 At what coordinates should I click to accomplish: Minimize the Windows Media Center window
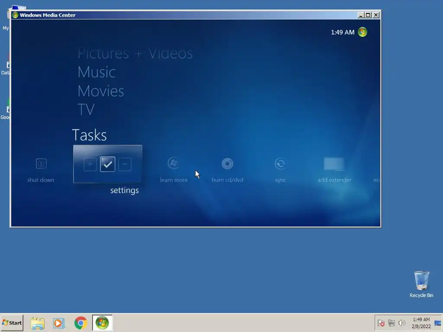click(360, 15)
